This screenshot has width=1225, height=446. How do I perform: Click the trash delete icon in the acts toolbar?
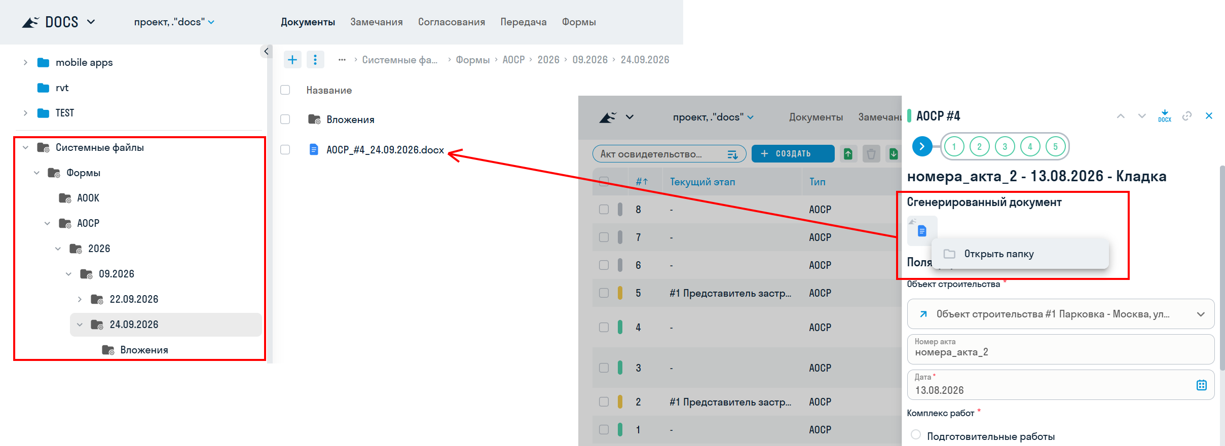click(871, 153)
